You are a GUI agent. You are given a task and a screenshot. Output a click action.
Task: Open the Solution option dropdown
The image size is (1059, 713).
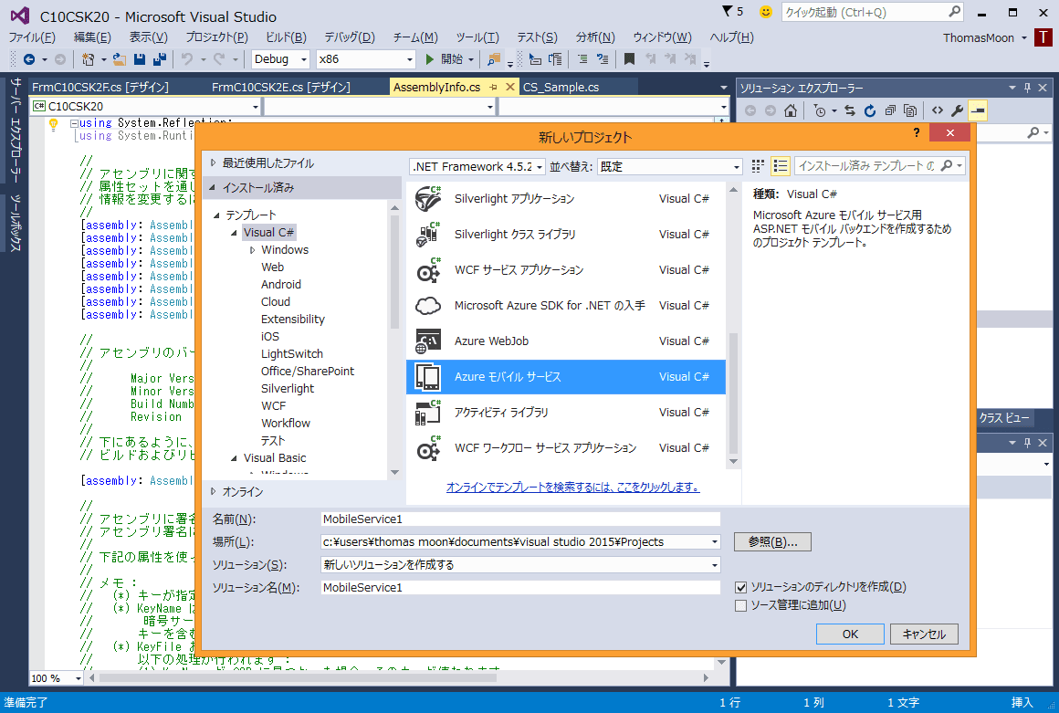point(715,565)
